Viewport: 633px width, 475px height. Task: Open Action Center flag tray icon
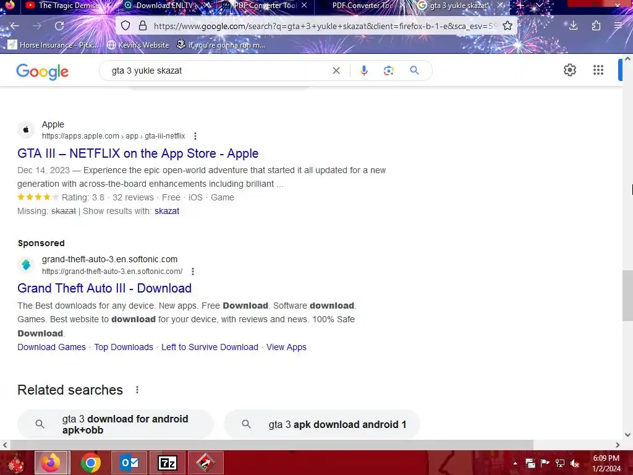tap(545, 463)
